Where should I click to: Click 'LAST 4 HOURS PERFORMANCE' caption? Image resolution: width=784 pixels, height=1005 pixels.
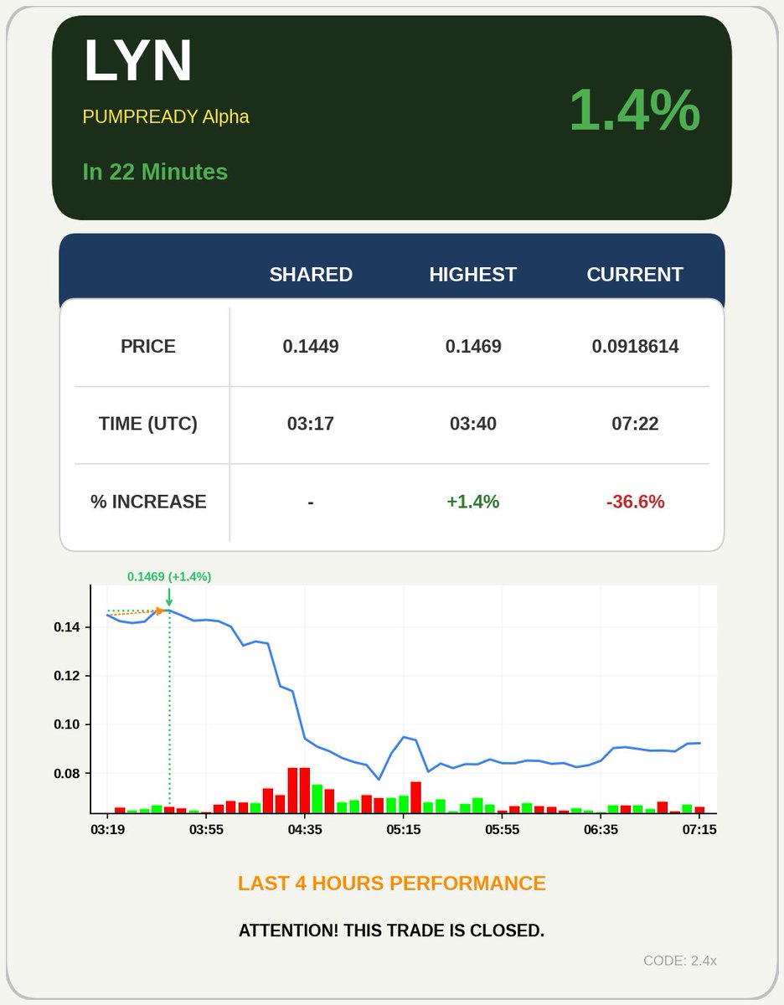point(392,884)
